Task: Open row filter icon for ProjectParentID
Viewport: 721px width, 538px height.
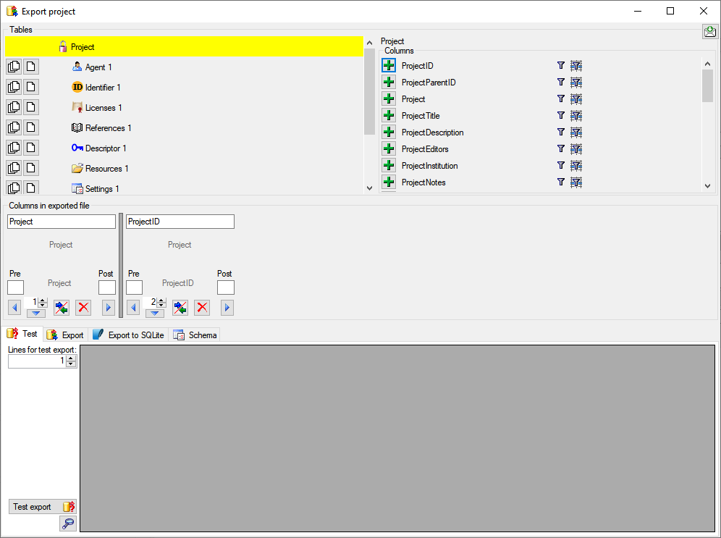Action: pyautogui.click(x=576, y=83)
